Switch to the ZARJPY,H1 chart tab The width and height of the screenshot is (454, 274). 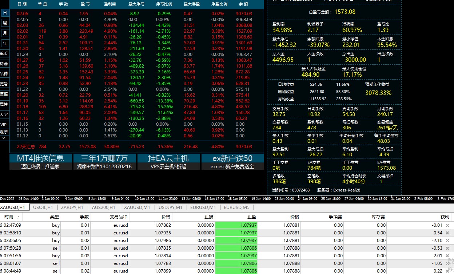(x=72, y=207)
